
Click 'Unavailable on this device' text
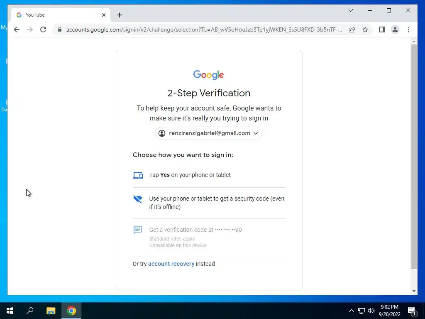(178, 245)
